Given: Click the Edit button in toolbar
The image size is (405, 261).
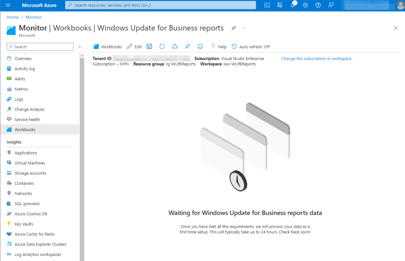Looking at the screenshot, I should (x=134, y=47).
